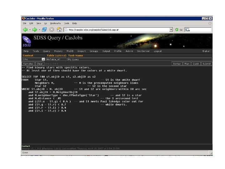
Task: Open the Firefox Tools menu in menu bar
Action: pyautogui.click(x=67, y=23)
